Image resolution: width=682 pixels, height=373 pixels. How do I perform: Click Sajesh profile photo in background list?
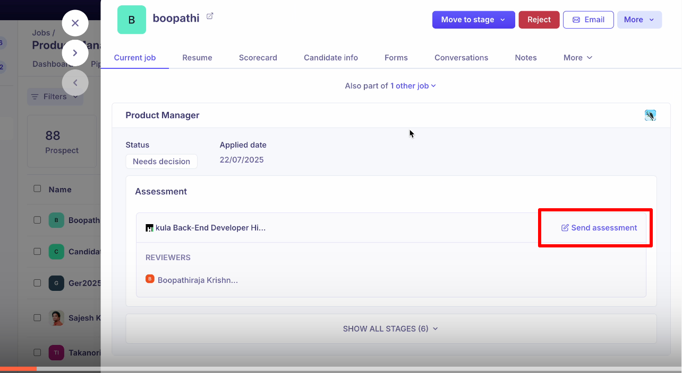[x=56, y=318]
